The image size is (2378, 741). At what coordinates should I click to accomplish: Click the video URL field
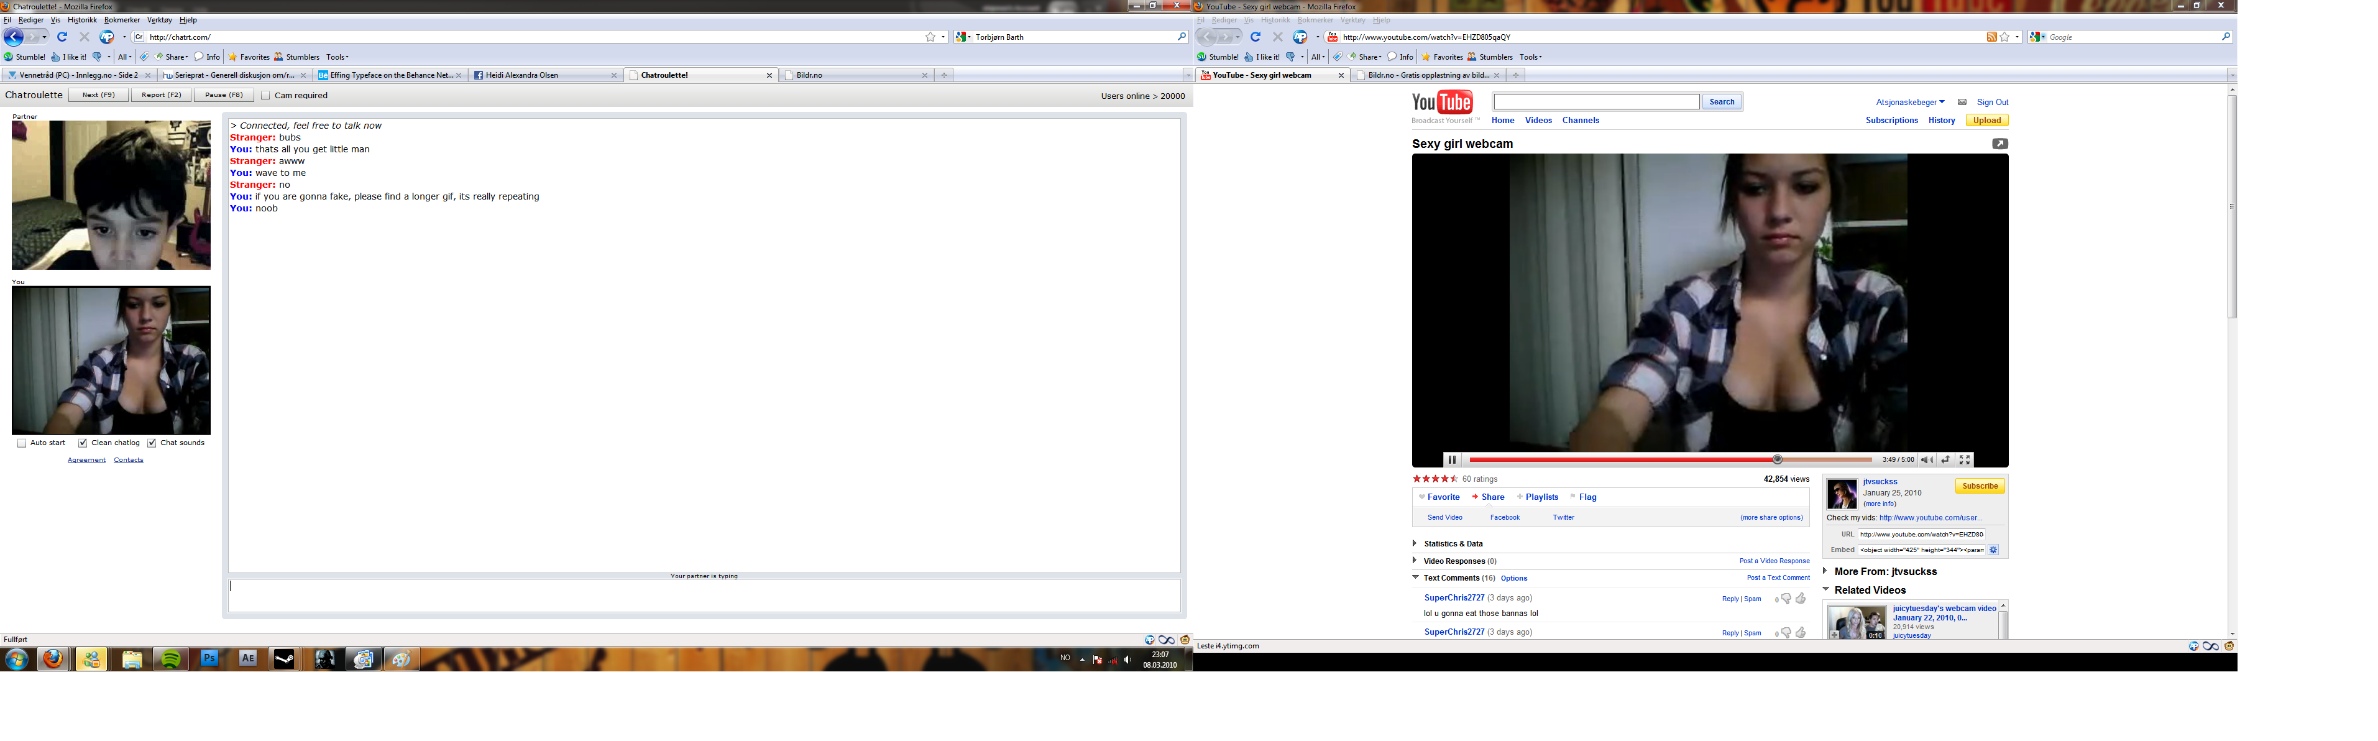tap(1921, 534)
